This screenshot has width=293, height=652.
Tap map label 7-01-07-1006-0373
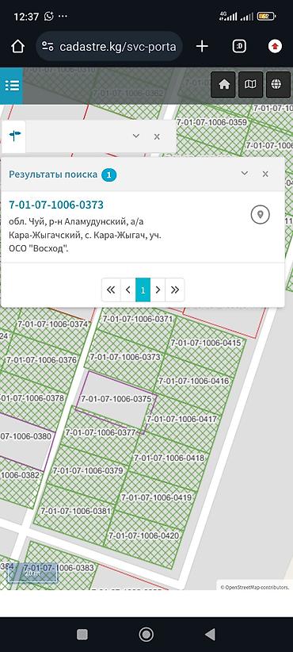(125, 357)
